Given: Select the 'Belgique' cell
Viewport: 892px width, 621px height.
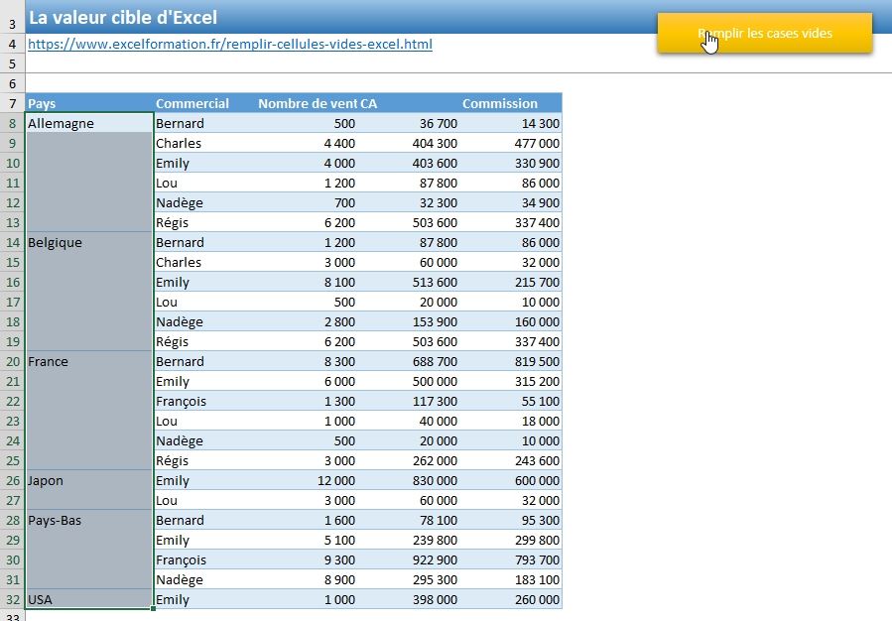Looking at the screenshot, I should pyautogui.click(x=89, y=242).
